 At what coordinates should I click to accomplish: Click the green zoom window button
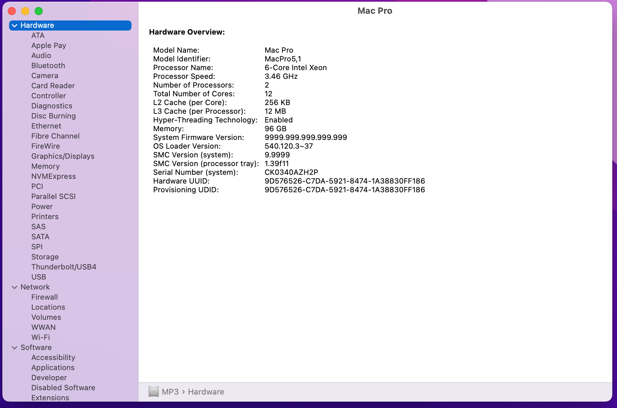click(x=39, y=11)
